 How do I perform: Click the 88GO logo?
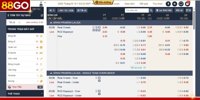[x=15, y=5]
